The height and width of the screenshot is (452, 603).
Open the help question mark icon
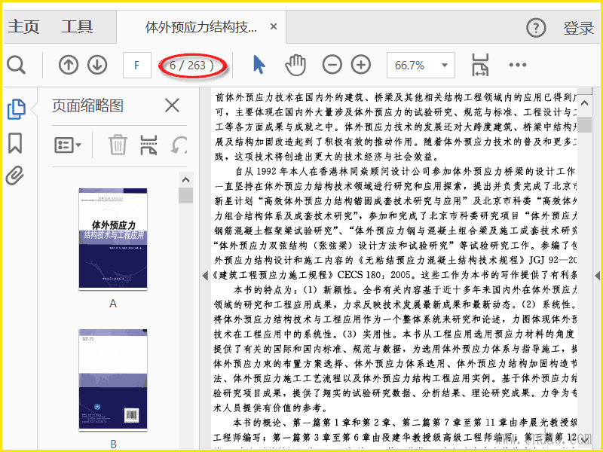click(x=536, y=28)
